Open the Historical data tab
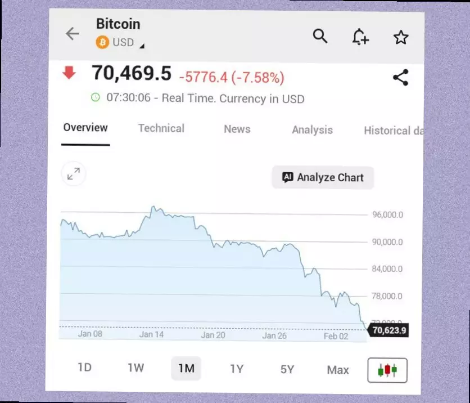 point(393,131)
